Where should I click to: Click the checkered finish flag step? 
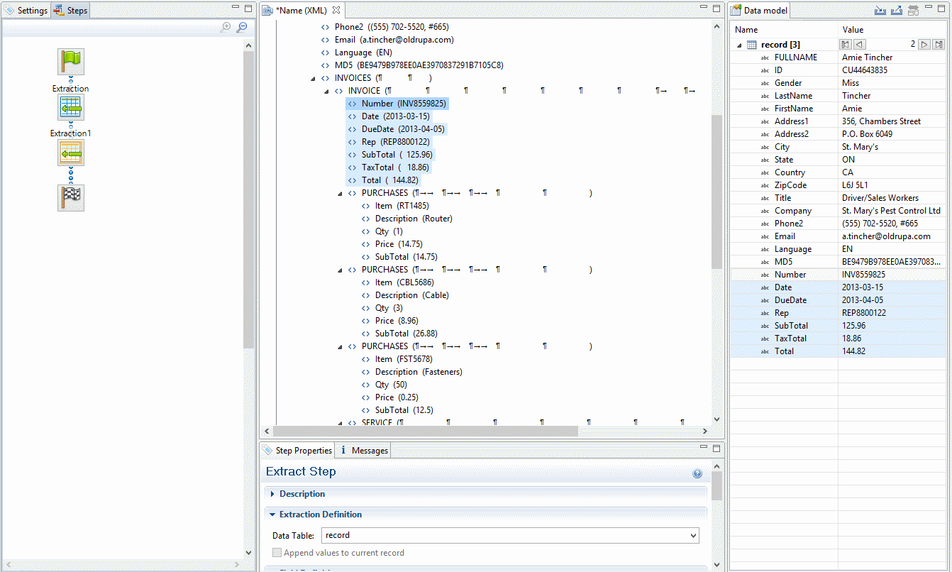click(x=71, y=197)
